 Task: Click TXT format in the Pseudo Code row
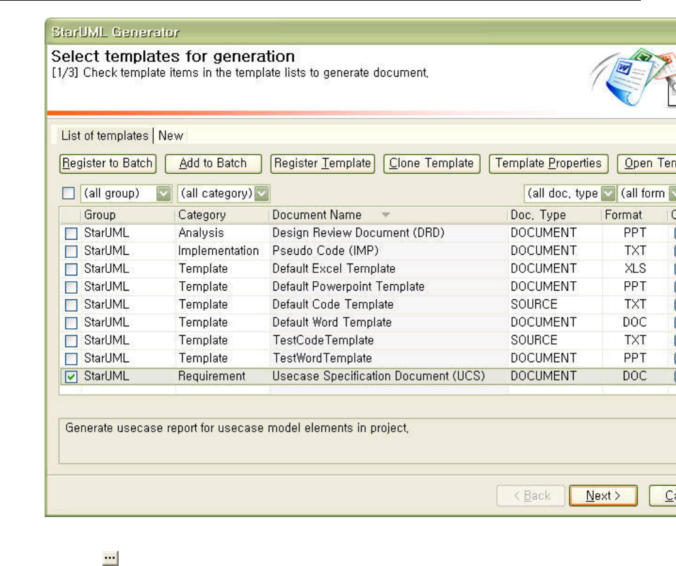635,251
